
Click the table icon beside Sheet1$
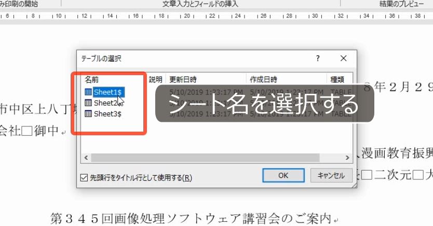[x=88, y=92]
